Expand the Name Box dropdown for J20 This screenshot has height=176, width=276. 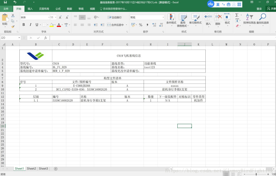[x=19, y=38]
